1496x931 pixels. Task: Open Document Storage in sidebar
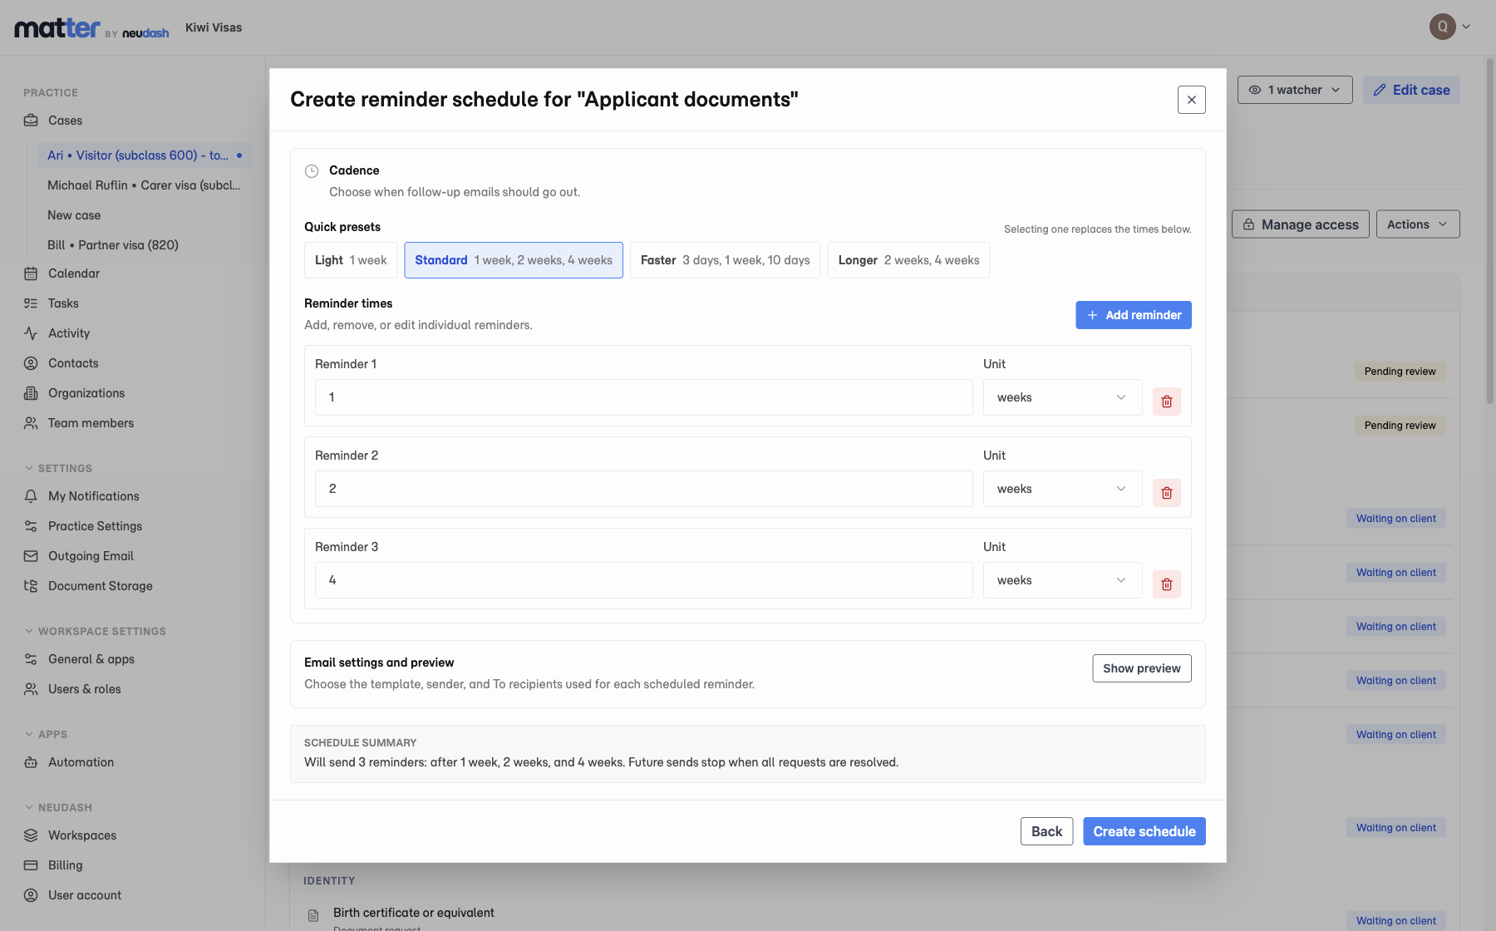100,586
